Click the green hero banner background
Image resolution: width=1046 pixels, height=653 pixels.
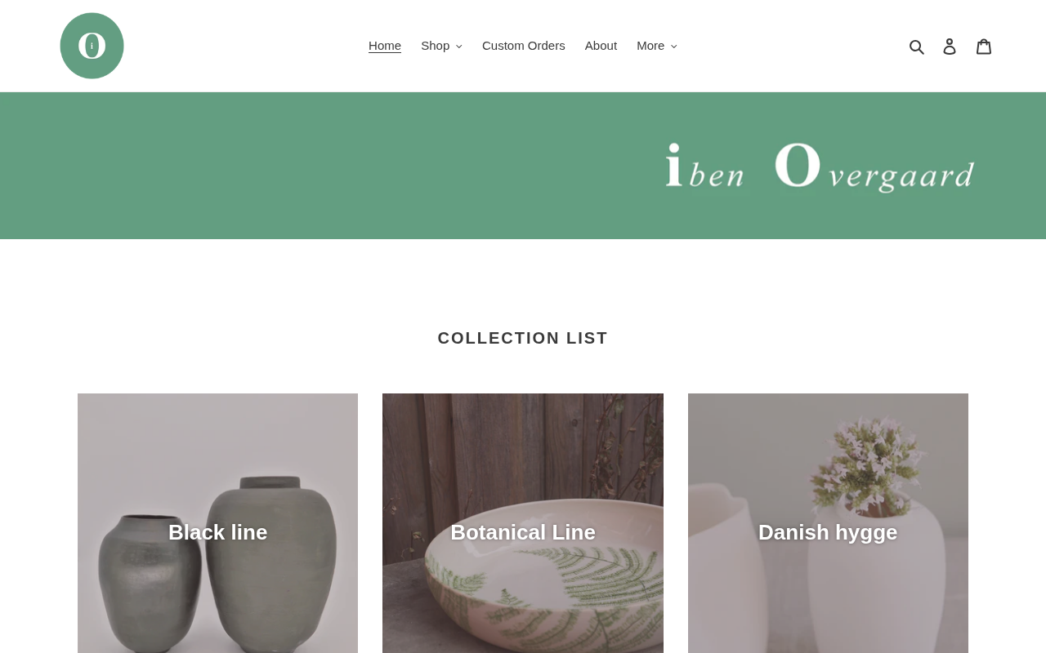[x=327, y=166]
